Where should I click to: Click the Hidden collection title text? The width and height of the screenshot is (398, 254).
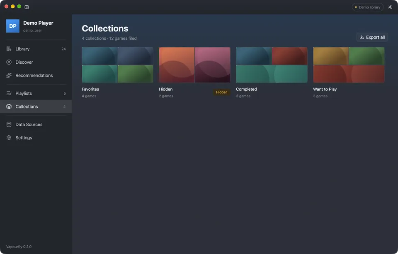[166, 89]
